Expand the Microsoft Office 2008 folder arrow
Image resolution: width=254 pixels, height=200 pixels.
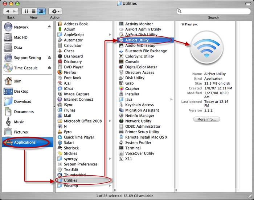[x=110, y=121]
